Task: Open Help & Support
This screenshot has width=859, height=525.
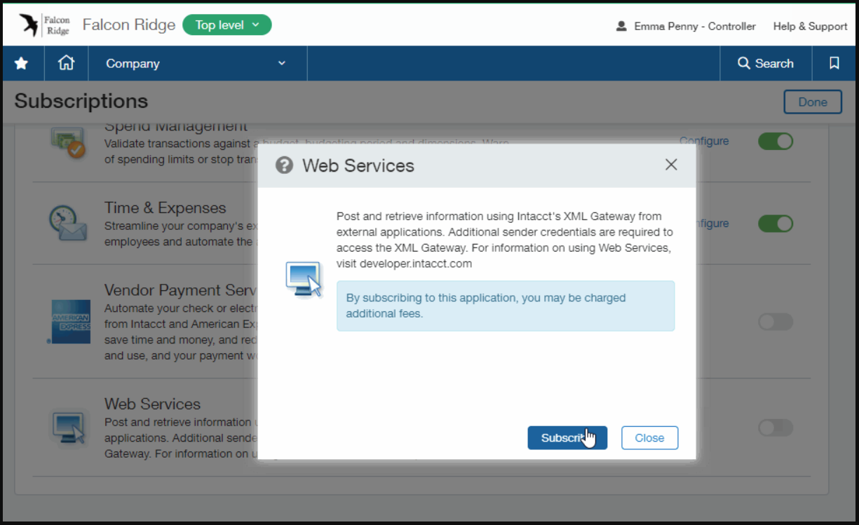Action: pos(809,26)
